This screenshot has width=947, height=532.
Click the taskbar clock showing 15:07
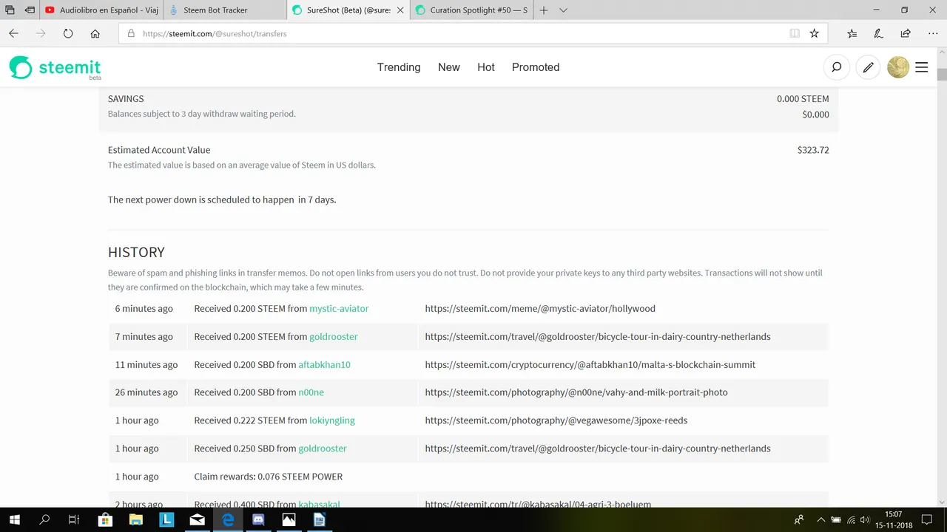[x=894, y=519]
